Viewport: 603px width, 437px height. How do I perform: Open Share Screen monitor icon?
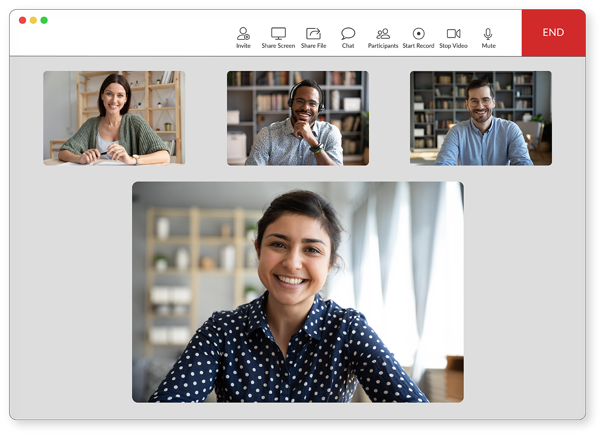[x=278, y=33]
